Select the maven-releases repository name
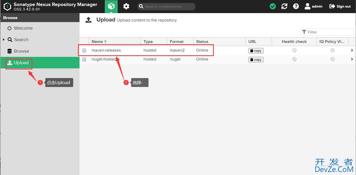The width and height of the screenshot is (356, 175). coord(106,50)
